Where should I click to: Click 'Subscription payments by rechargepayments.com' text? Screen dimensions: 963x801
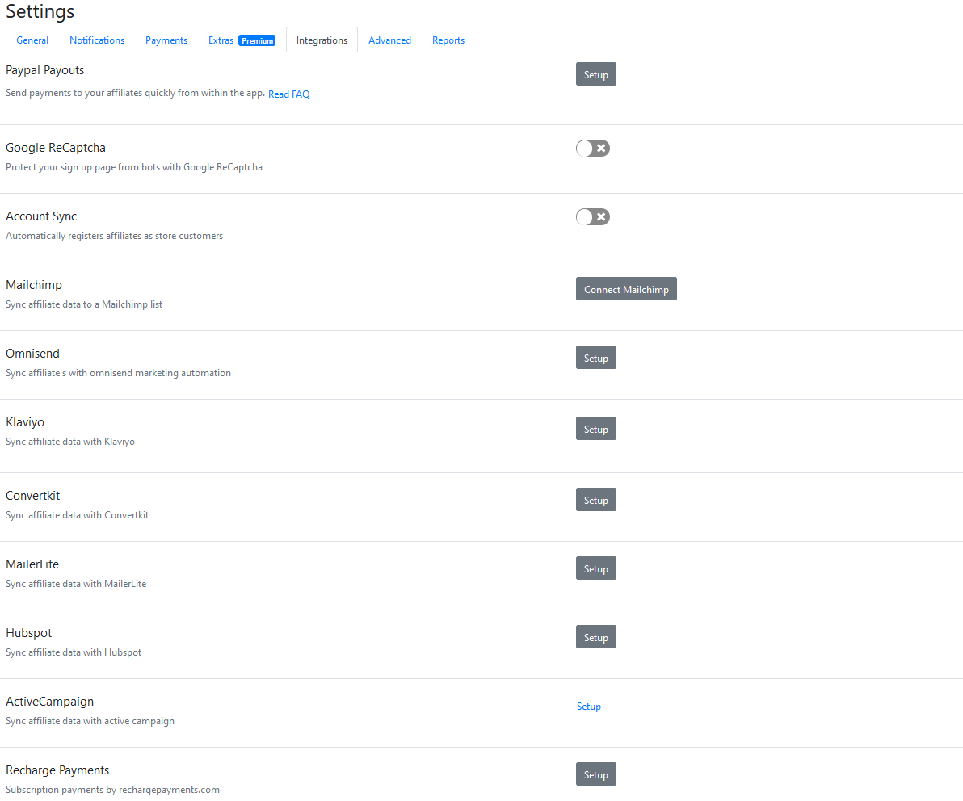tap(112, 790)
